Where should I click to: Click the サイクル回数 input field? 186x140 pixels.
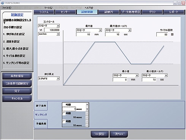[x=162, y=34]
